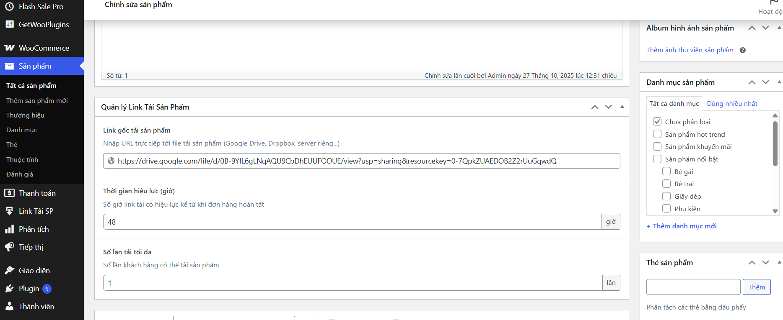Click the Thêm tag button
This screenshot has height=320, width=783.
[x=756, y=287]
